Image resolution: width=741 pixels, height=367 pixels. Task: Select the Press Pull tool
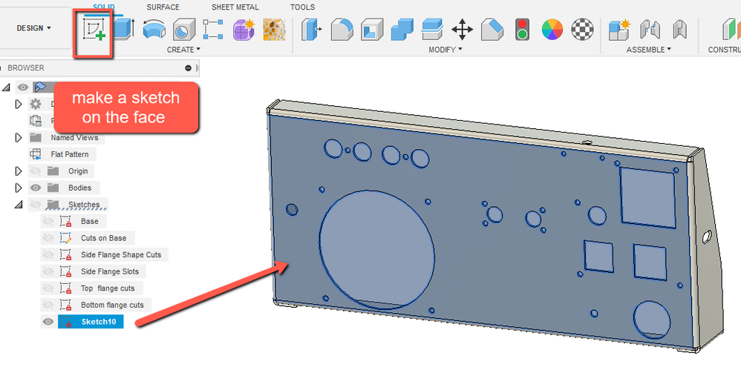pyautogui.click(x=312, y=29)
